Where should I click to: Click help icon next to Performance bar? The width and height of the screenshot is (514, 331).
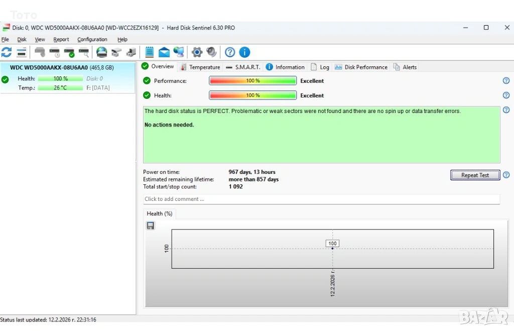(x=506, y=81)
